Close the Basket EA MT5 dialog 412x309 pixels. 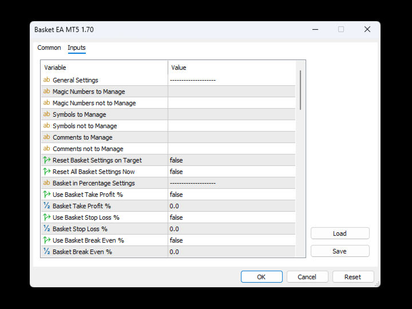tap(367, 29)
